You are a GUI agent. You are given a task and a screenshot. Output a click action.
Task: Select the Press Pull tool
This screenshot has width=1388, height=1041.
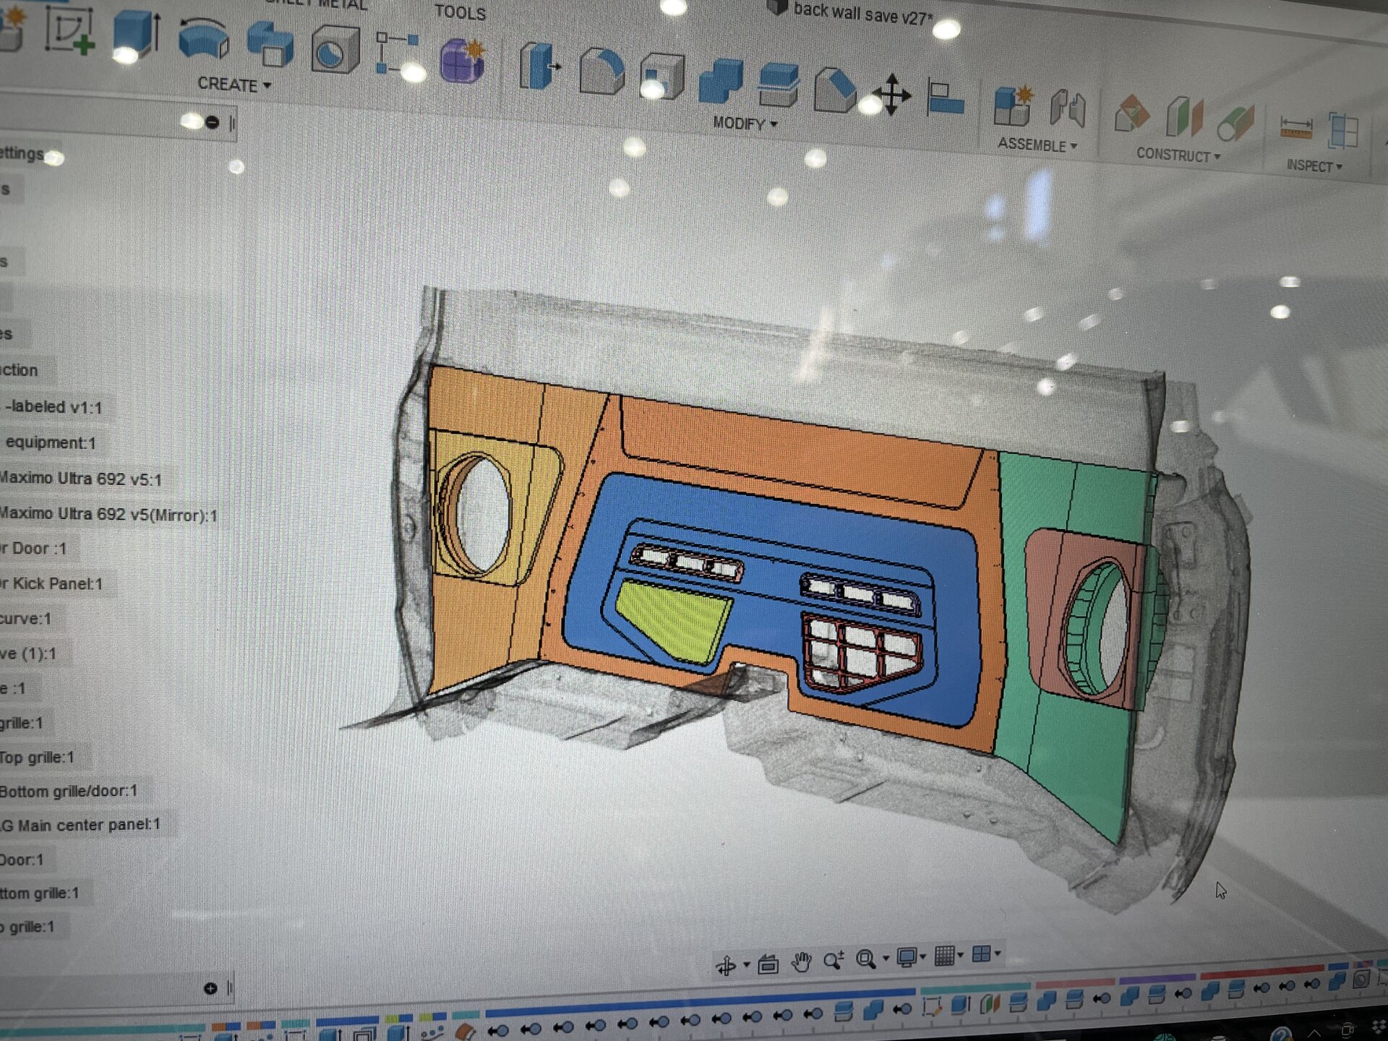pyautogui.click(x=539, y=67)
